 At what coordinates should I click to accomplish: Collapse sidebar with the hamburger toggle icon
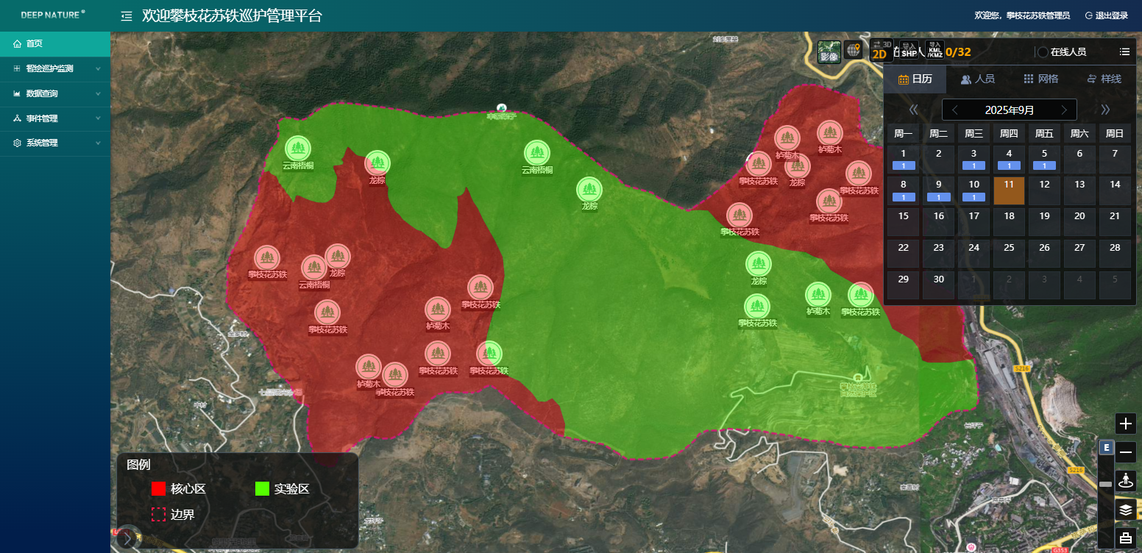coord(127,16)
